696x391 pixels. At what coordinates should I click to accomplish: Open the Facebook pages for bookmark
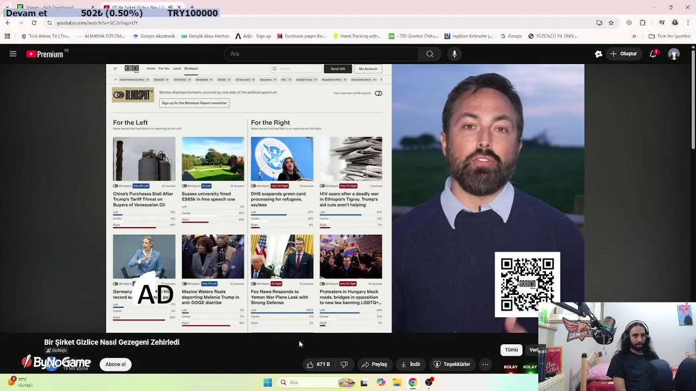pos(301,36)
